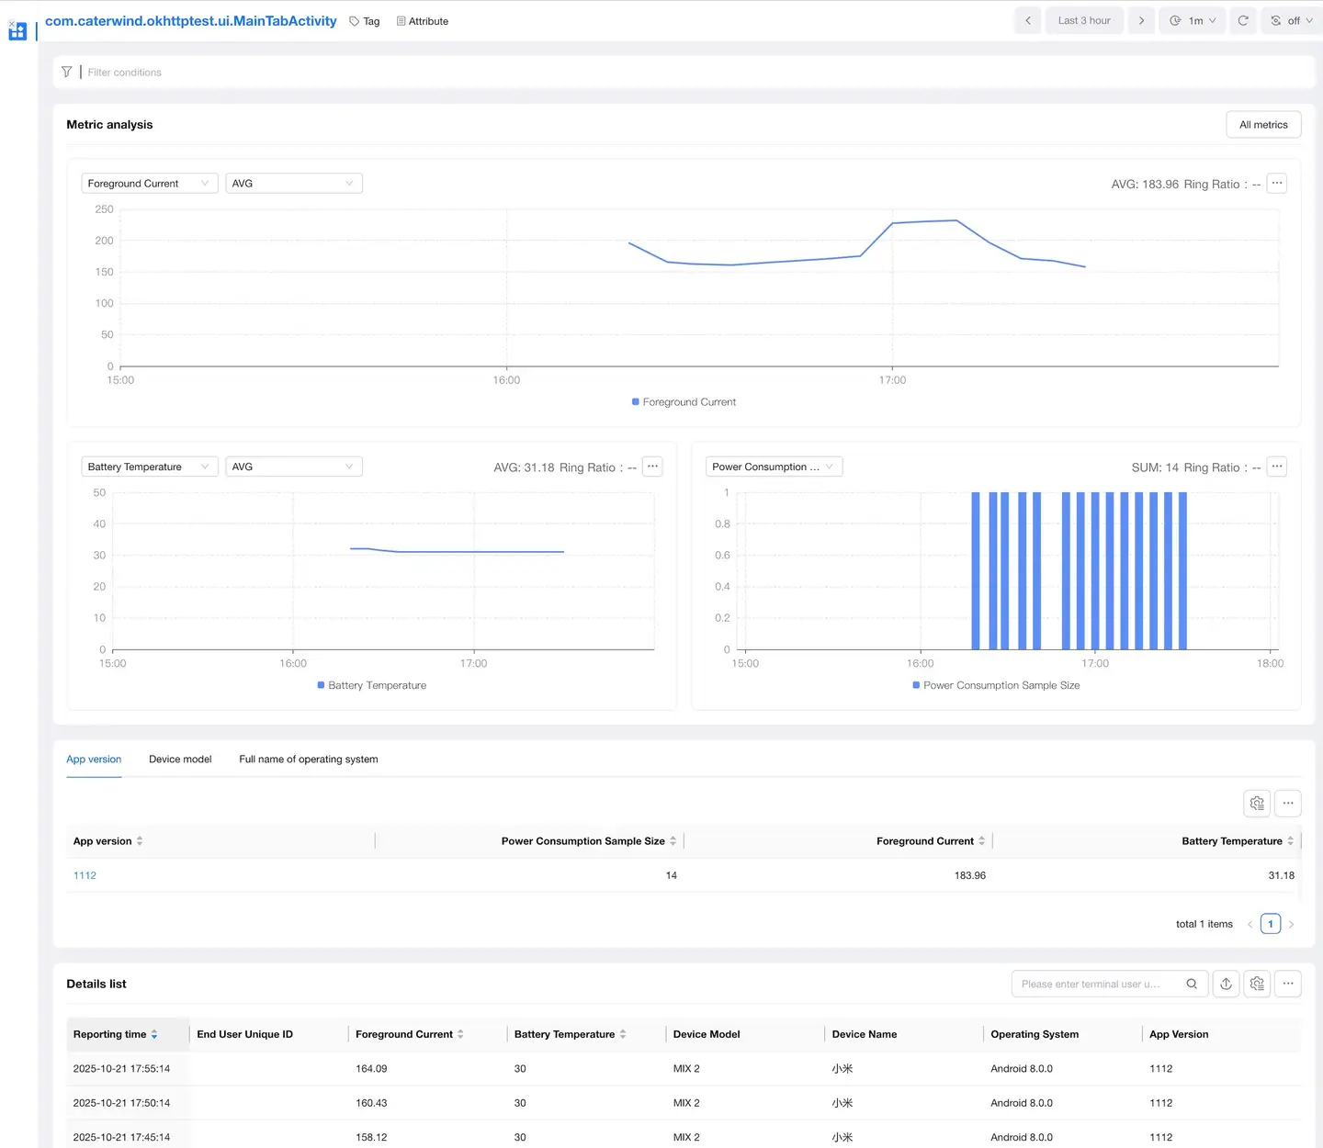This screenshot has width=1323, height=1148.
Task: Open the 1m refresh interval dropdown
Action: (1193, 20)
